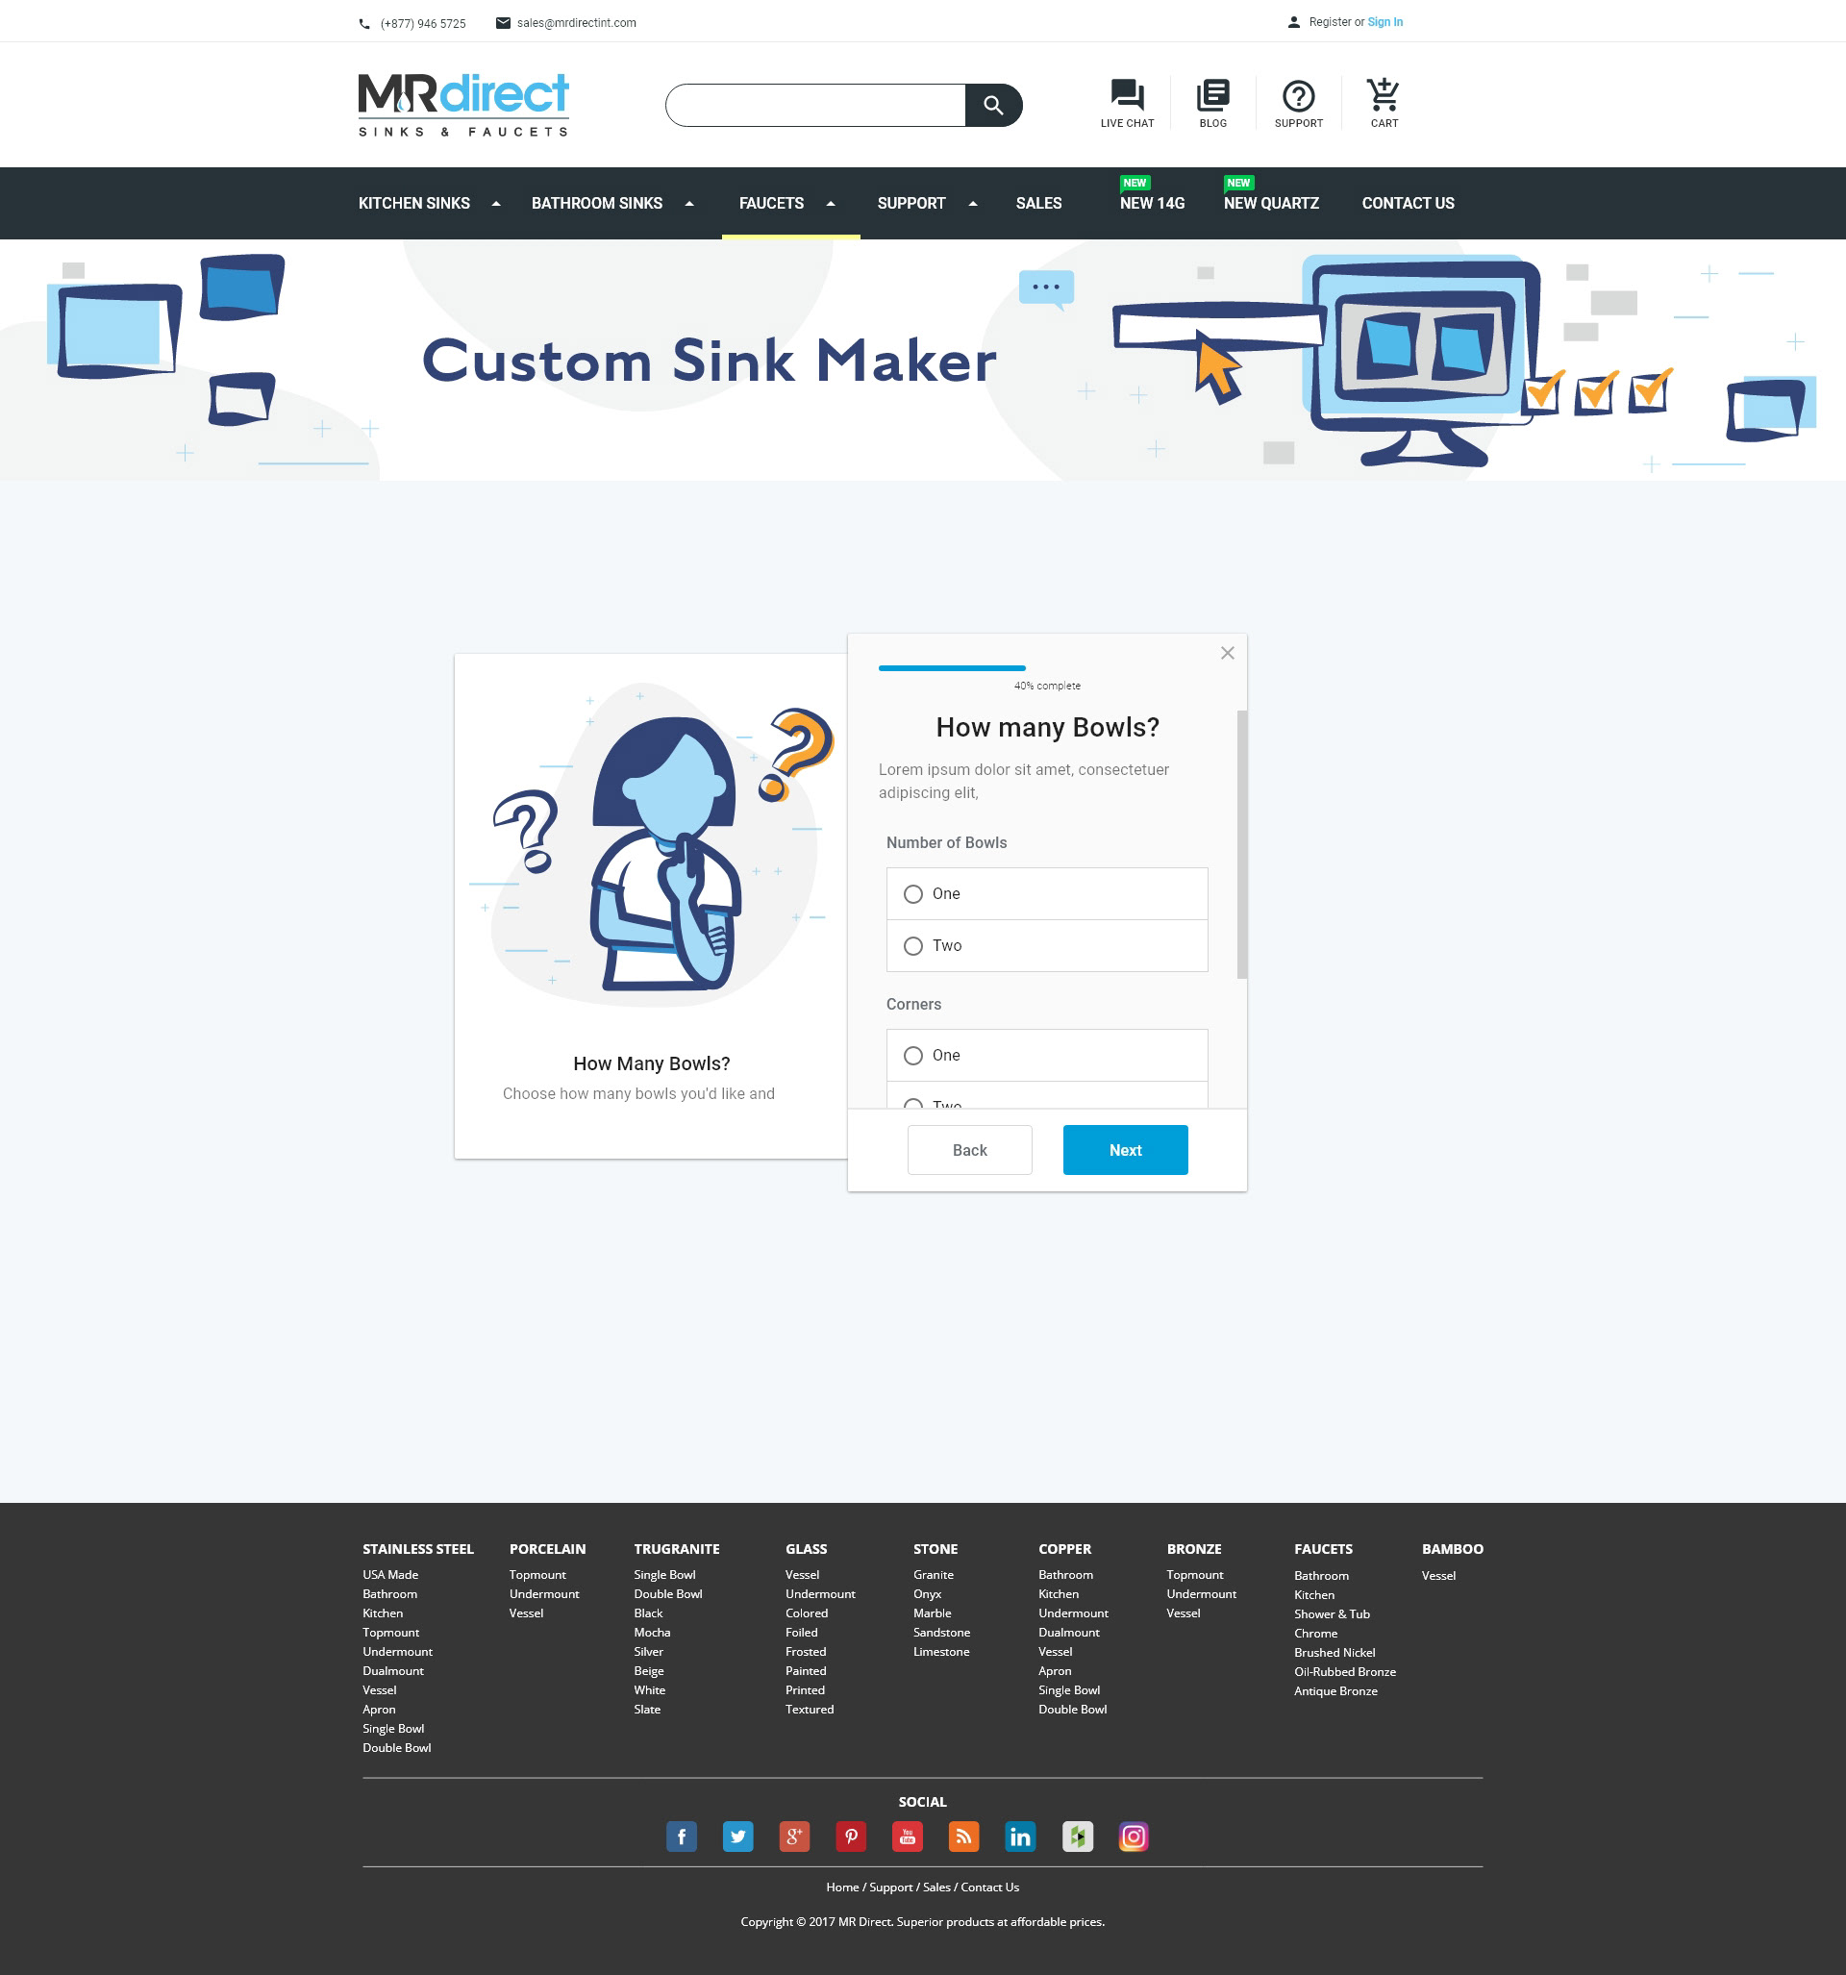Open Twitter social icon
Viewport: 1846px width, 1975px height.
click(738, 1836)
